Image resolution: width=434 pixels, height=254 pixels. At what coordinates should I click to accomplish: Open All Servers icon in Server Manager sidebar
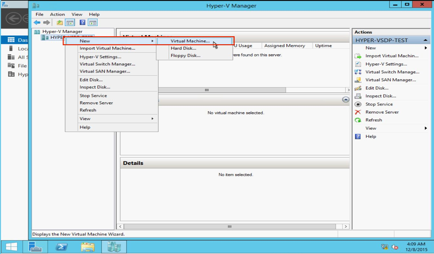pos(11,57)
